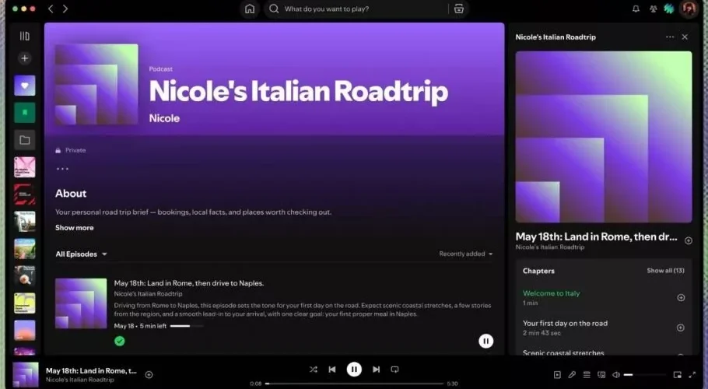
Task: Open Liked Songs heart tile
Action: (25, 86)
